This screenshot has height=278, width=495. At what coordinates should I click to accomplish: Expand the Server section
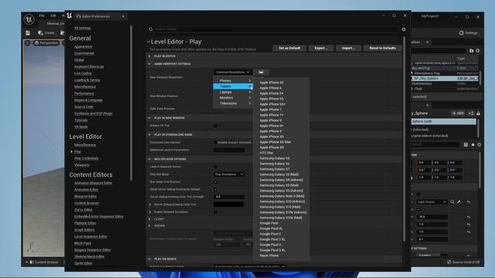pos(149,225)
